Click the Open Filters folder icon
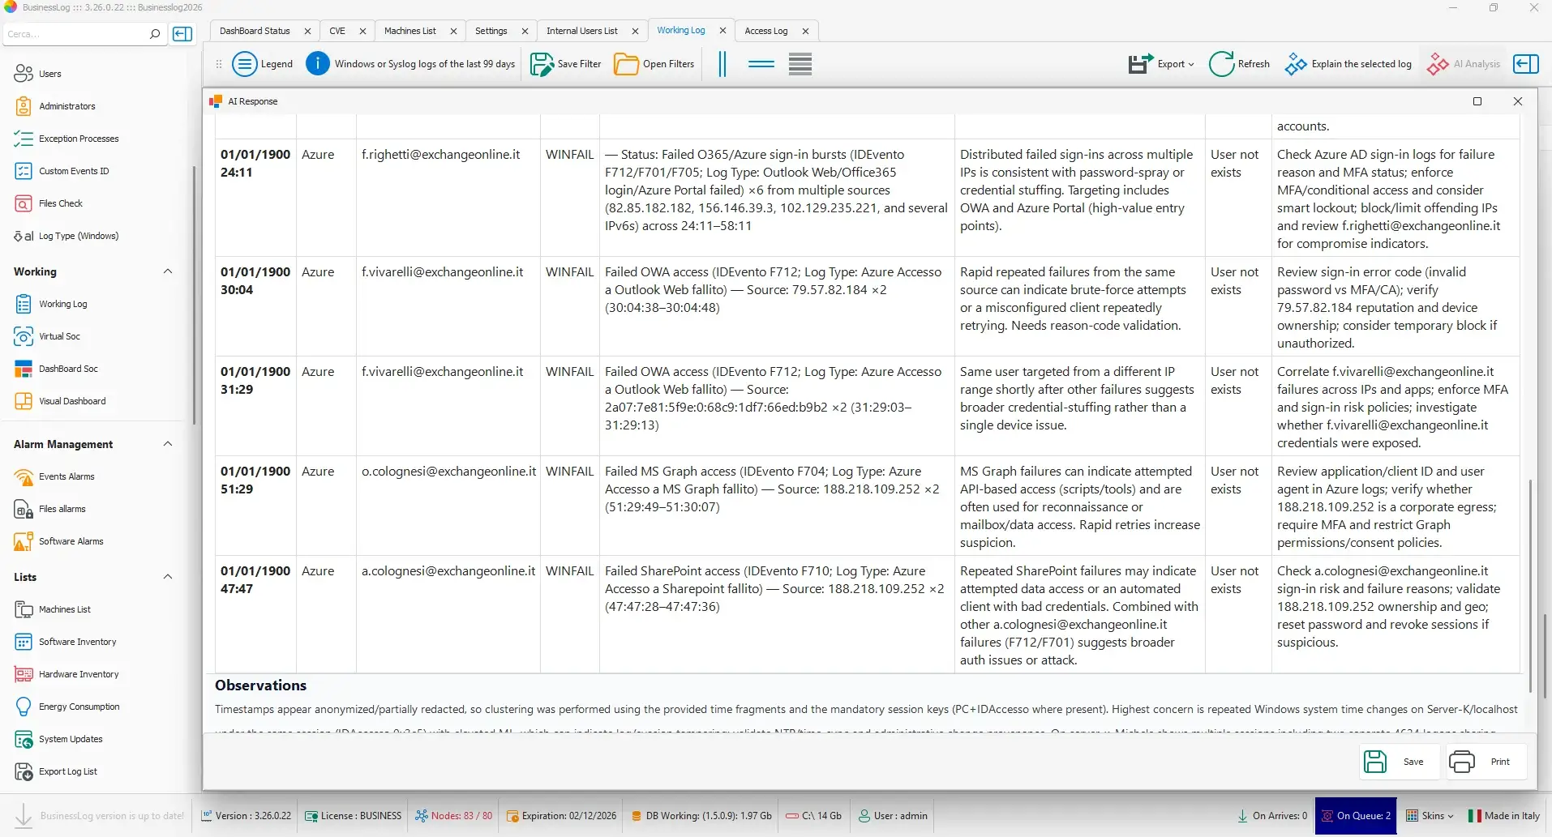Viewport: 1552px width, 837px height. click(626, 64)
